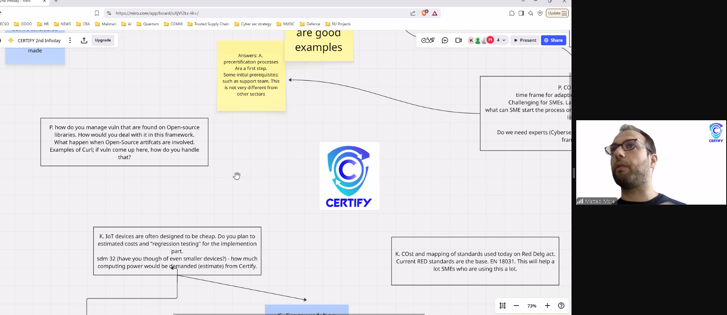
Task: Expand the collaborators list chevron next to 4
Action: tap(504, 40)
